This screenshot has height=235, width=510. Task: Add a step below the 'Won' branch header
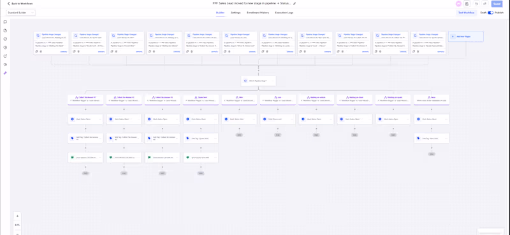pyautogui.click(x=240, y=109)
